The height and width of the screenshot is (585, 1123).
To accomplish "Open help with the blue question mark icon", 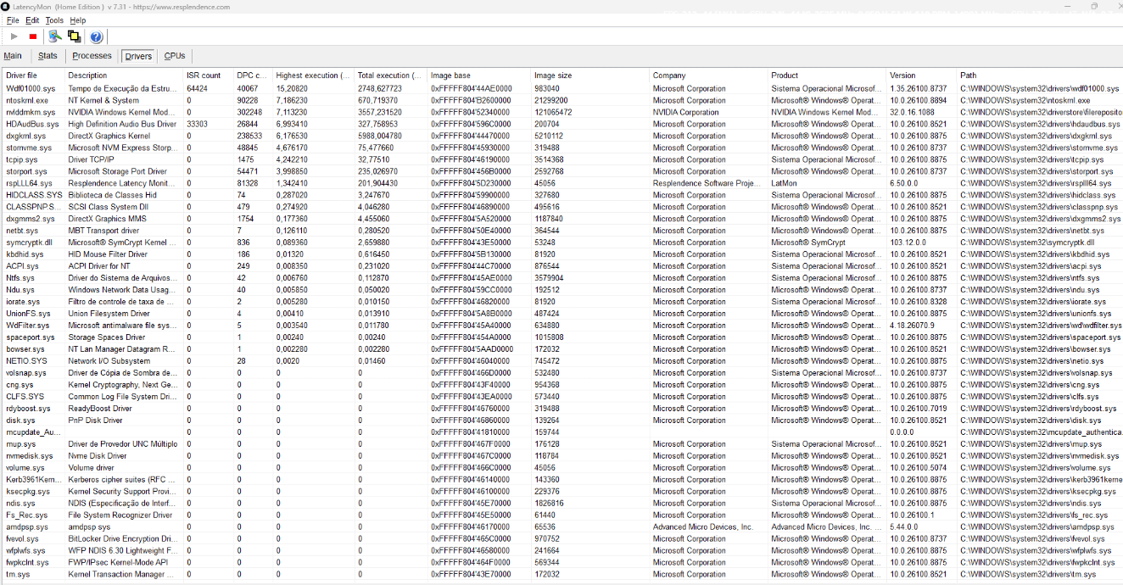I will 97,36.
